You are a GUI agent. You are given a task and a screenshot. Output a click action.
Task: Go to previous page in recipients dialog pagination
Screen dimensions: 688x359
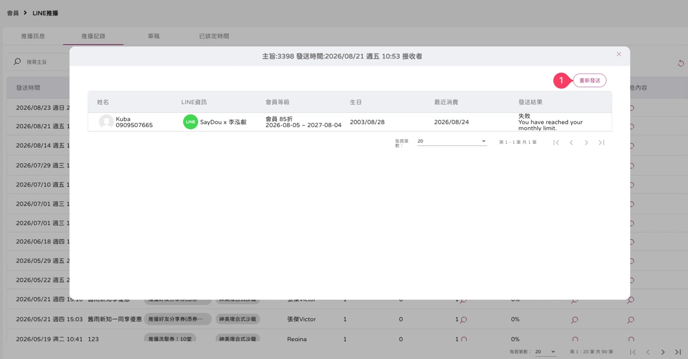[x=571, y=142]
